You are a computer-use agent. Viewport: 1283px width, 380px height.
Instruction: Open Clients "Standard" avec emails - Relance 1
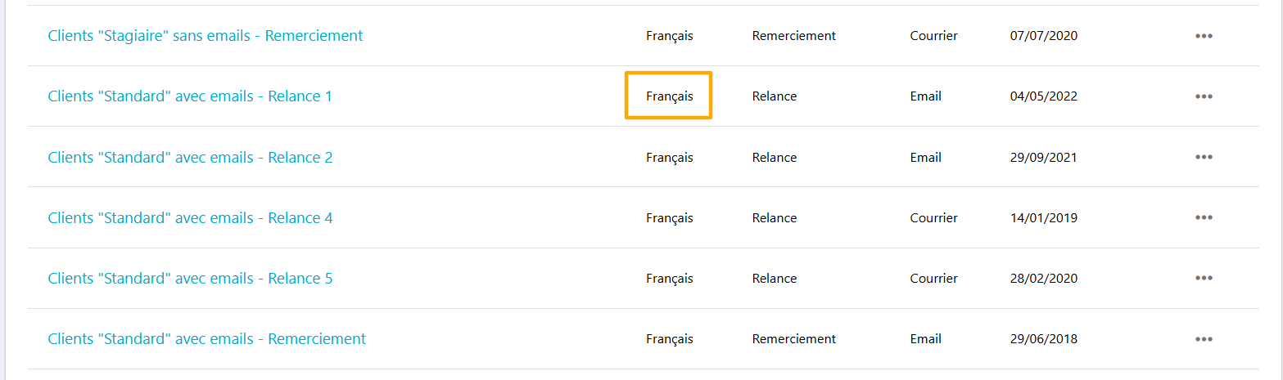190,96
